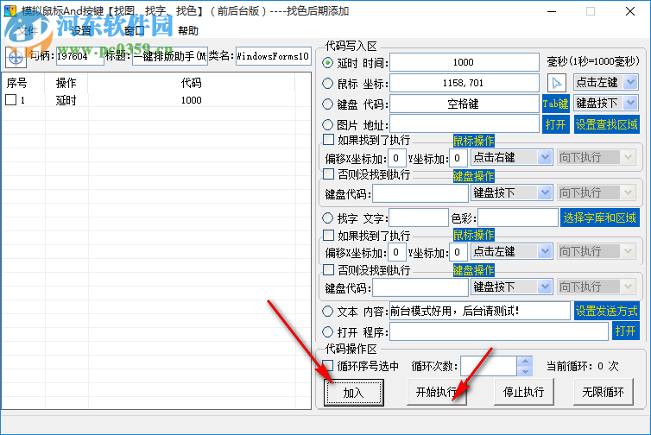The image size is (651, 435).
Task: Click the 选择字库和区域 button
Action: [600, 217]
